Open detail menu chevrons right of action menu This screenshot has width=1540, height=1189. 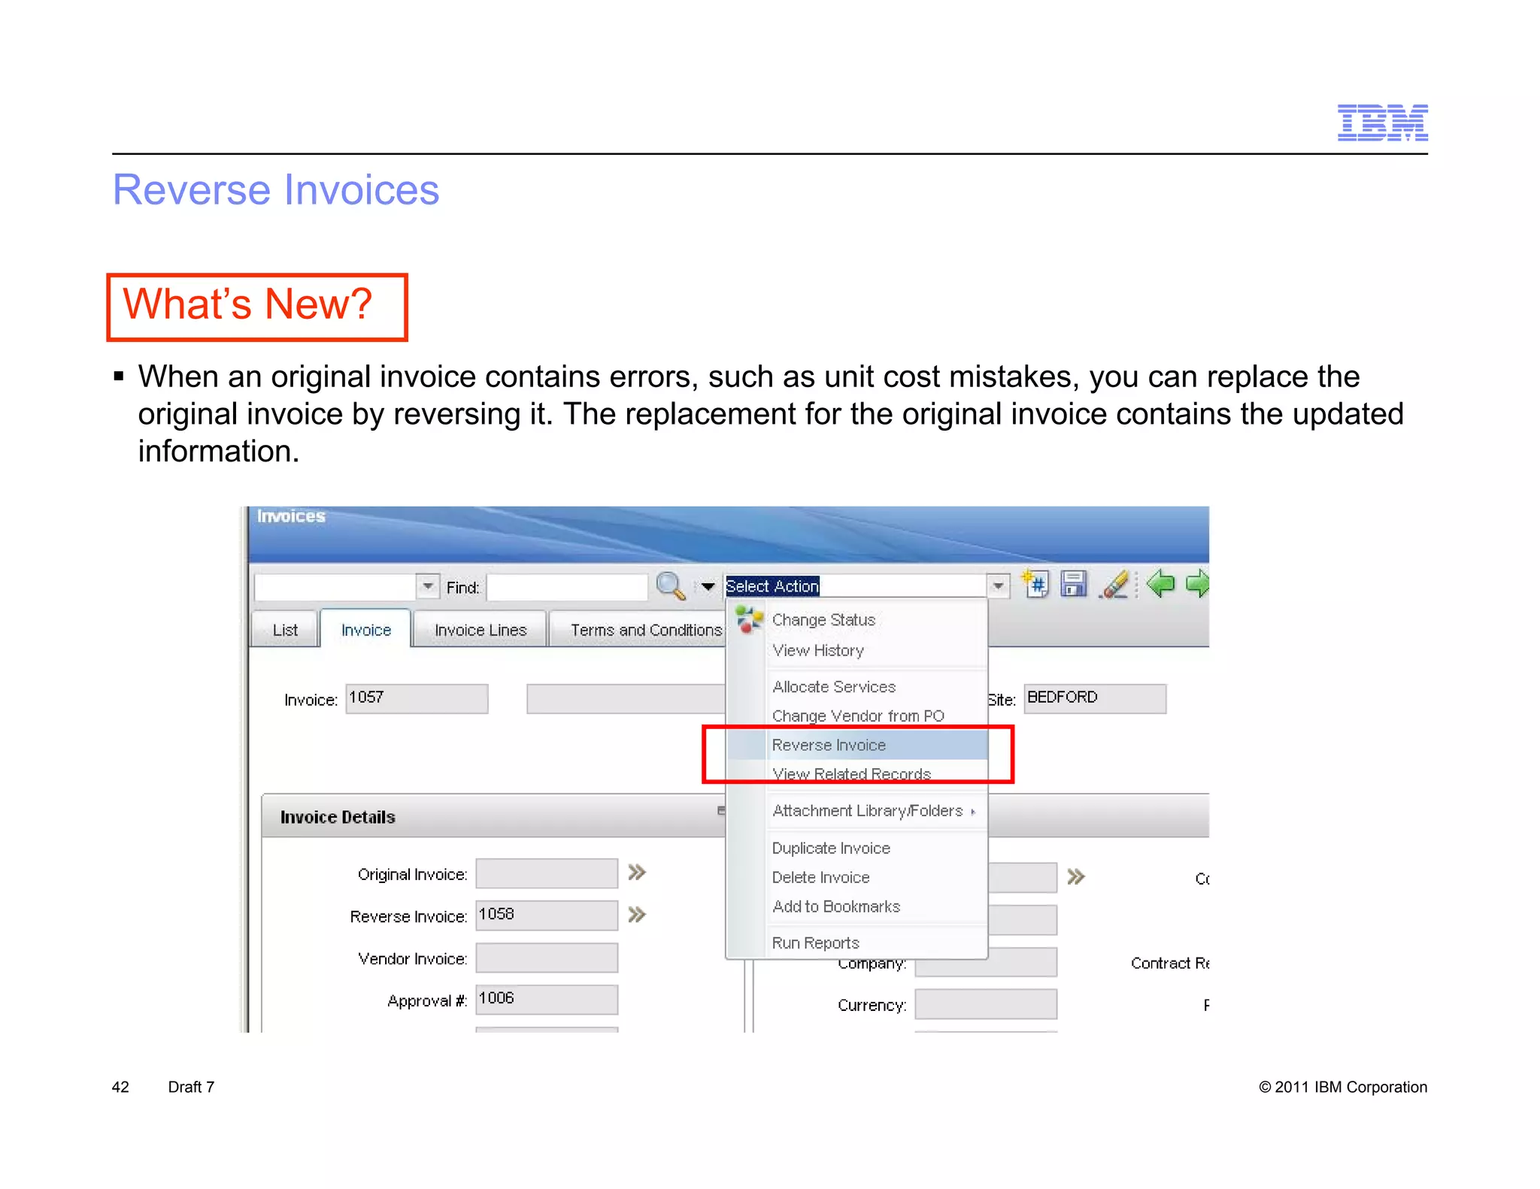[x=1076, y=876]
